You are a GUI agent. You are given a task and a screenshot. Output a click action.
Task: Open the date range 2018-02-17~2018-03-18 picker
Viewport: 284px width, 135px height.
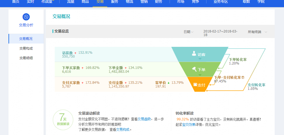click(x=220, y=33)
